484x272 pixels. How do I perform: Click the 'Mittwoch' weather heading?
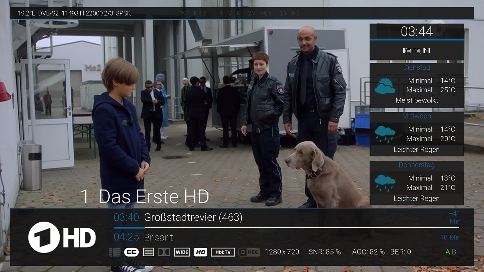click(416, 116)
